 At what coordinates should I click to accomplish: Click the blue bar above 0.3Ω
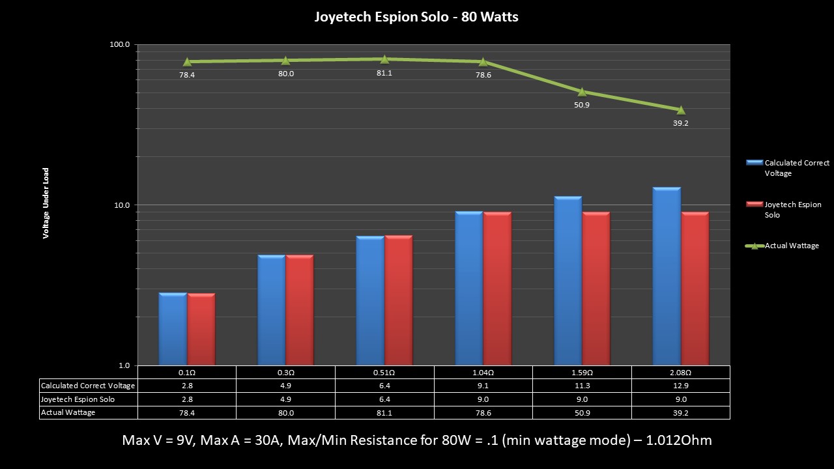coord(272,310)
